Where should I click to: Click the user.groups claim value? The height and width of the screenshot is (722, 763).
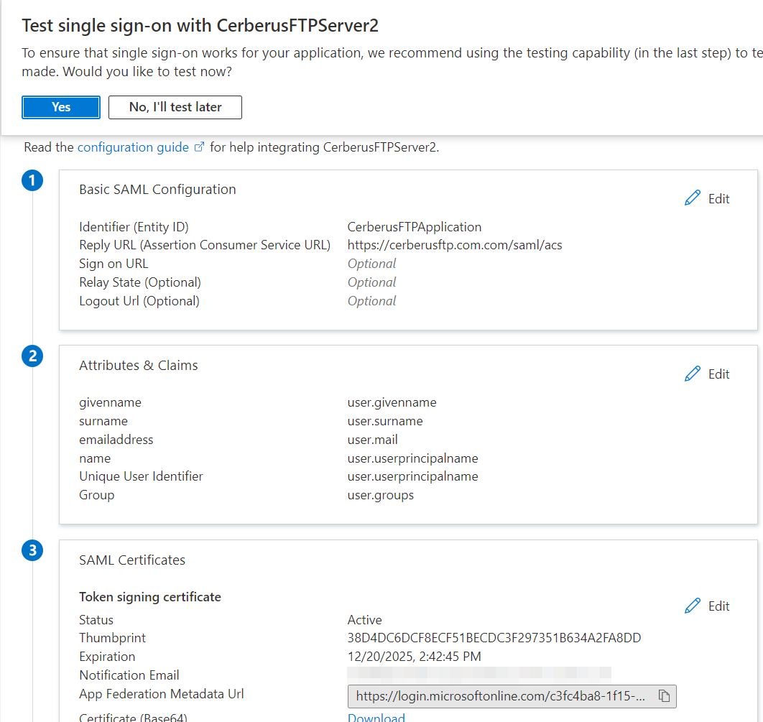coord(380,495)
